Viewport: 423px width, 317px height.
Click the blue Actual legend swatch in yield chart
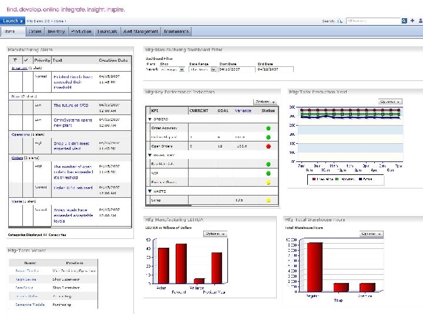(x=360, y=179)
